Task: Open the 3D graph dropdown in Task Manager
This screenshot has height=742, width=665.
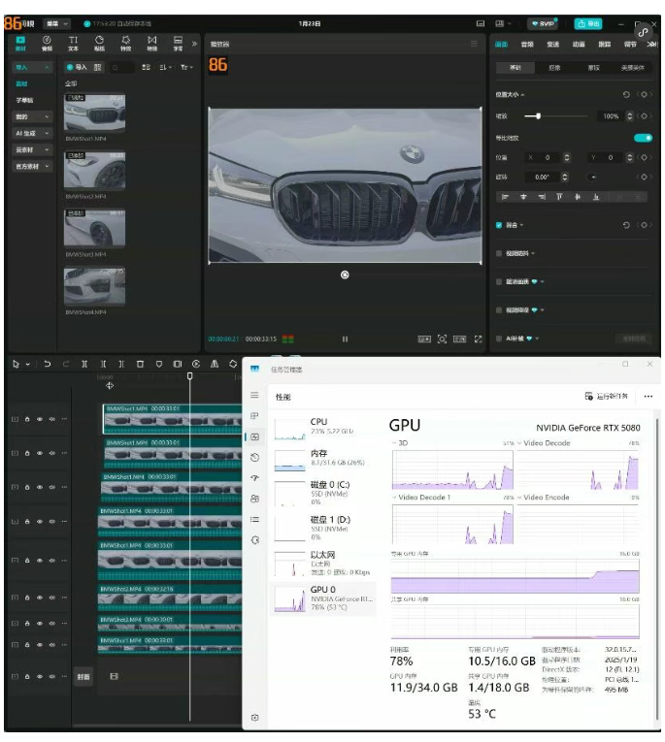Action: 394,443
